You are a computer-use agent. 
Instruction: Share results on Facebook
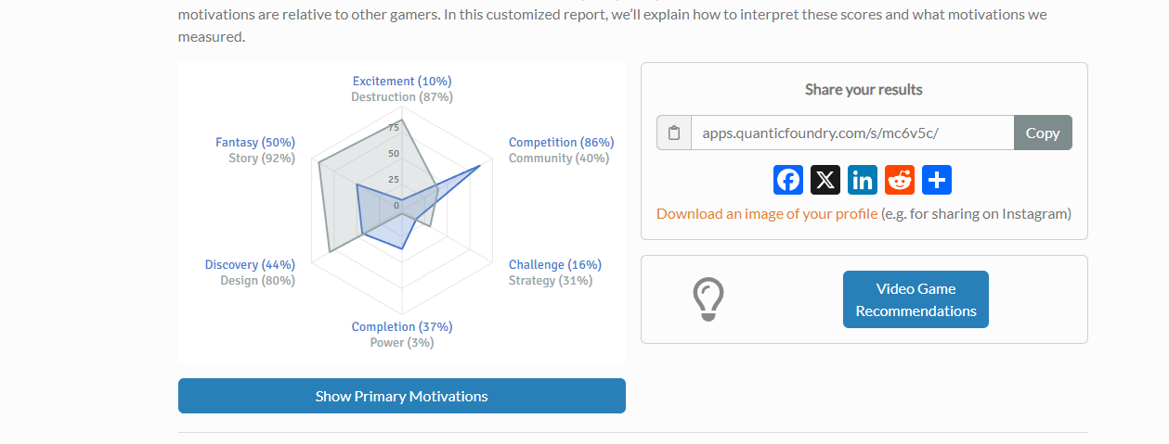pos(788,180)
